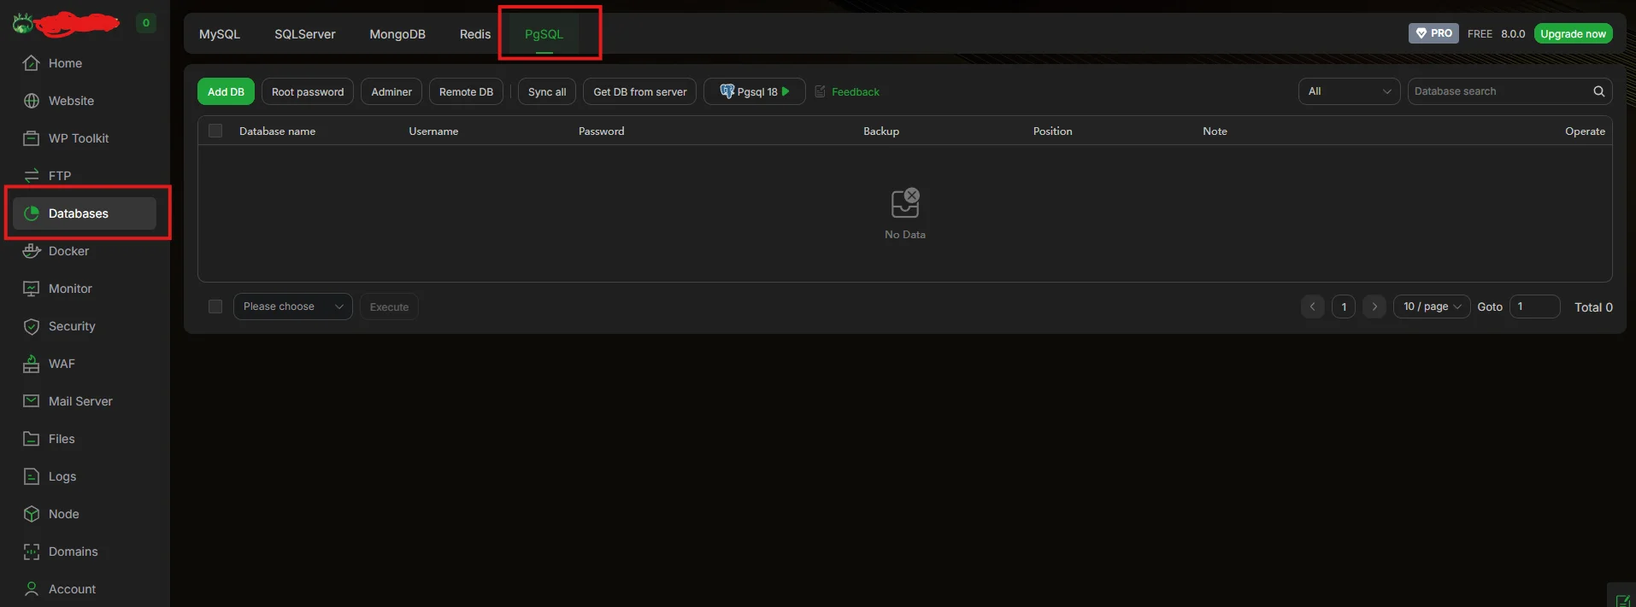Click the Upgrade now button
The image size is (1636, 607).
[x=1573, y=34]
